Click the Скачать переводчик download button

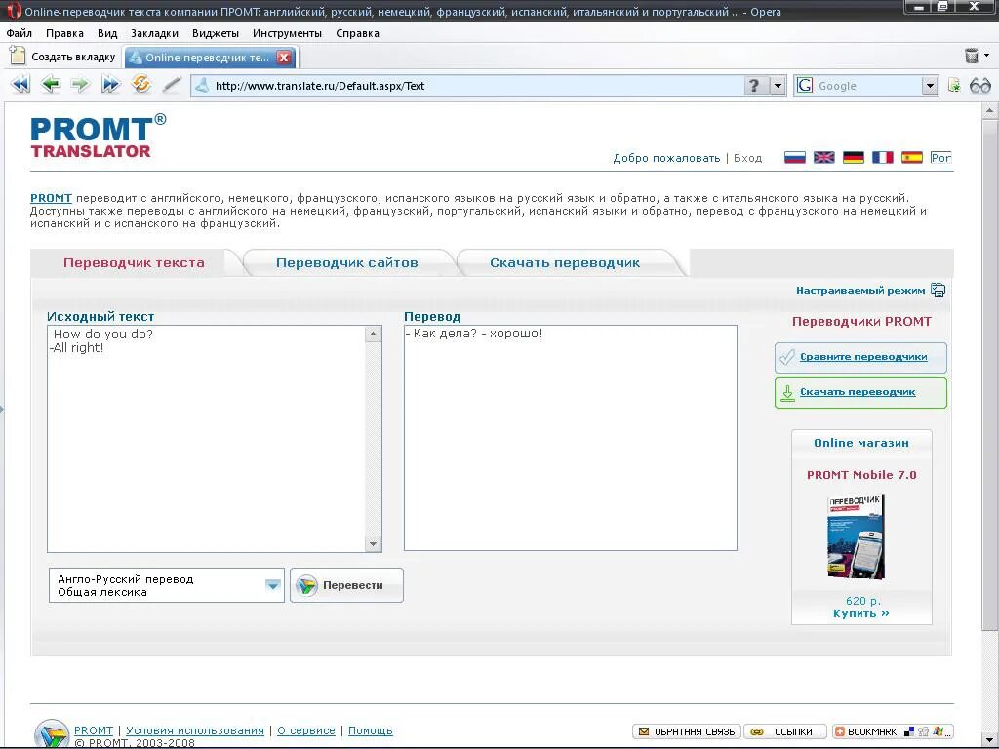(860, 392)
